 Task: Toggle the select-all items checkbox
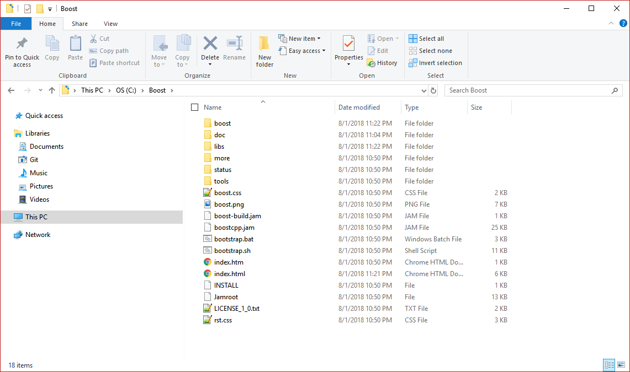(x=195, y=107)
